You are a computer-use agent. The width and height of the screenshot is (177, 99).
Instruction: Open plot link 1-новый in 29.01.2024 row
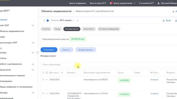[x=154, y=79]
